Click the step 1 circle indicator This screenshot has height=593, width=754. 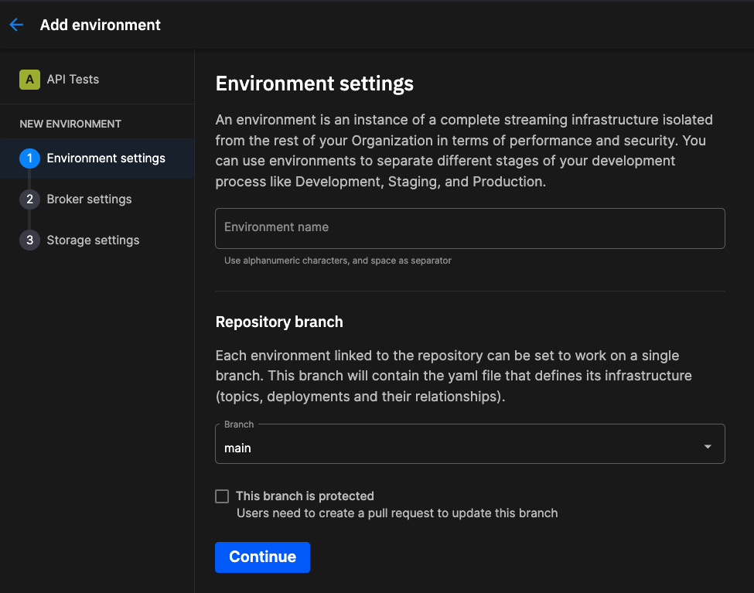29,158
